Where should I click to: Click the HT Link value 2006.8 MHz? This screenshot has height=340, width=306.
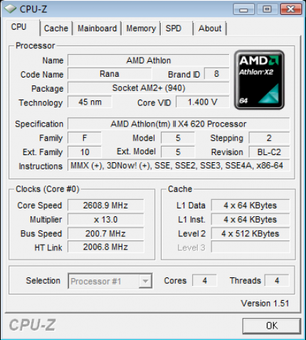105,247
